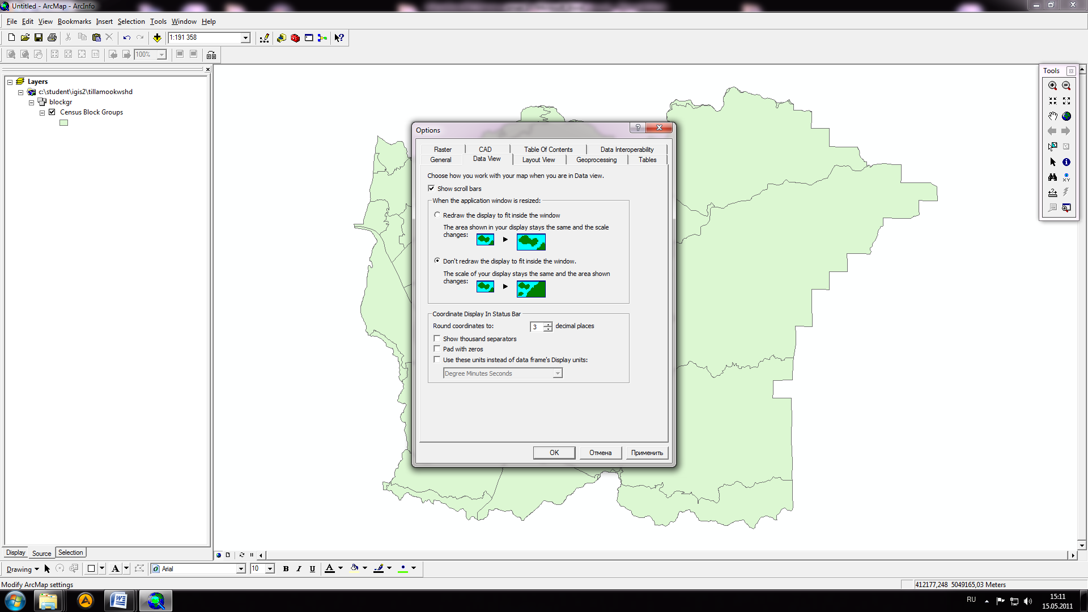
Task: Toggle Bold in the drawing toolbar
Action: click(286, 568)
